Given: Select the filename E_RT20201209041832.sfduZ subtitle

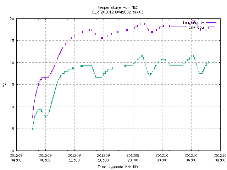Looking at the screenshot, I should 118,12.
